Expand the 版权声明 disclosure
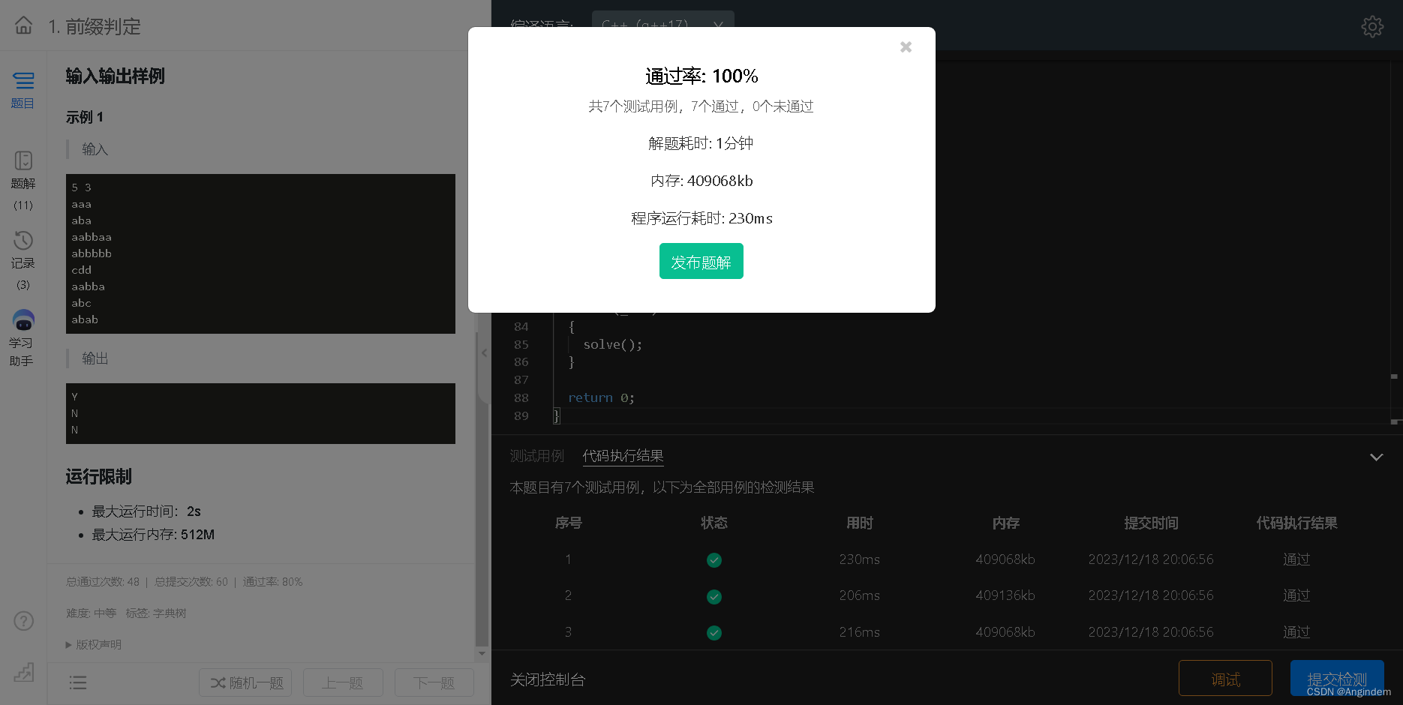Image resolution: width=1403 pixels, height=705 pixels. pos(94,644)
